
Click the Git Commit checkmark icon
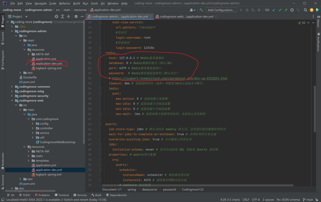[280, 10]
